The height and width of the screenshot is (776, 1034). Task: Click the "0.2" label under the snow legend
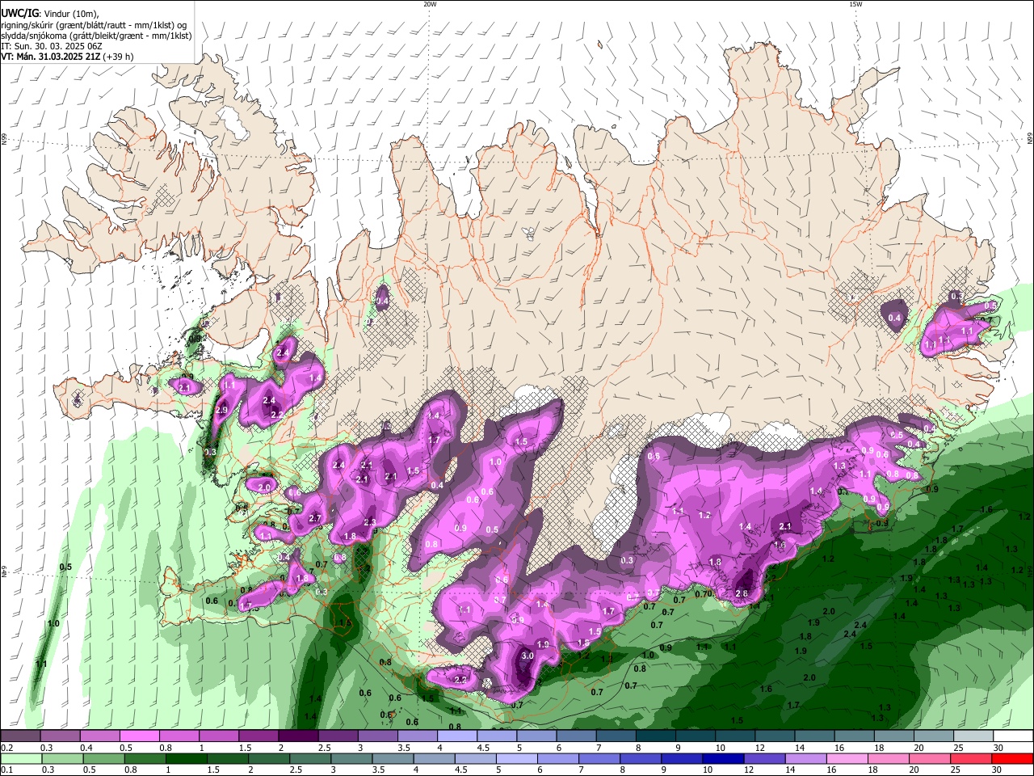(x=6, y=748)
